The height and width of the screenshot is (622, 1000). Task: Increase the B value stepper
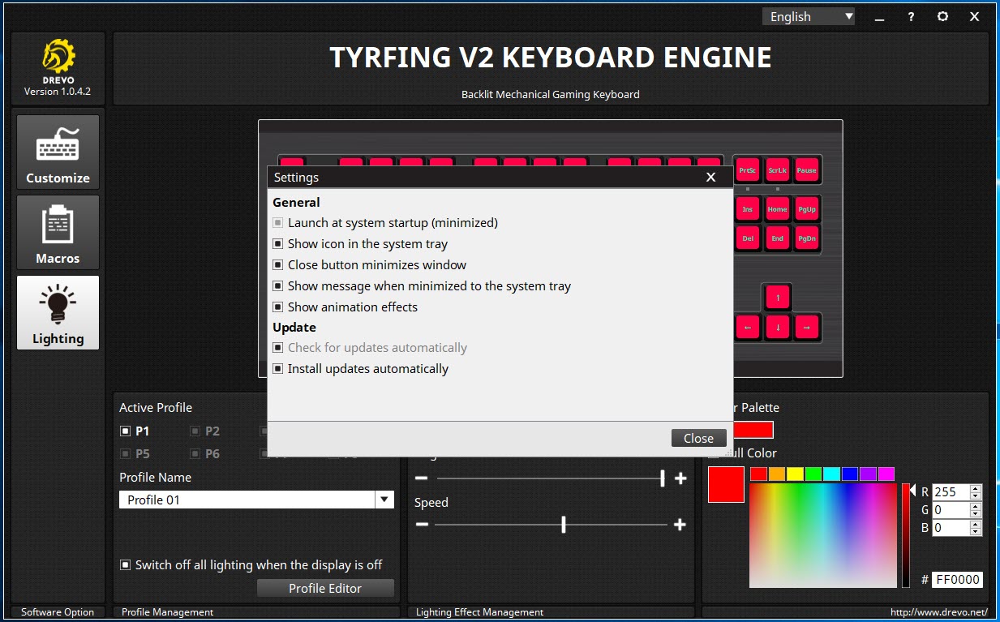click(x=976, y=524)
